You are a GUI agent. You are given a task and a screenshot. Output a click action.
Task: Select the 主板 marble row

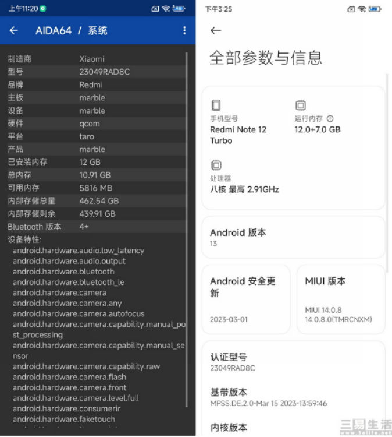96,97
